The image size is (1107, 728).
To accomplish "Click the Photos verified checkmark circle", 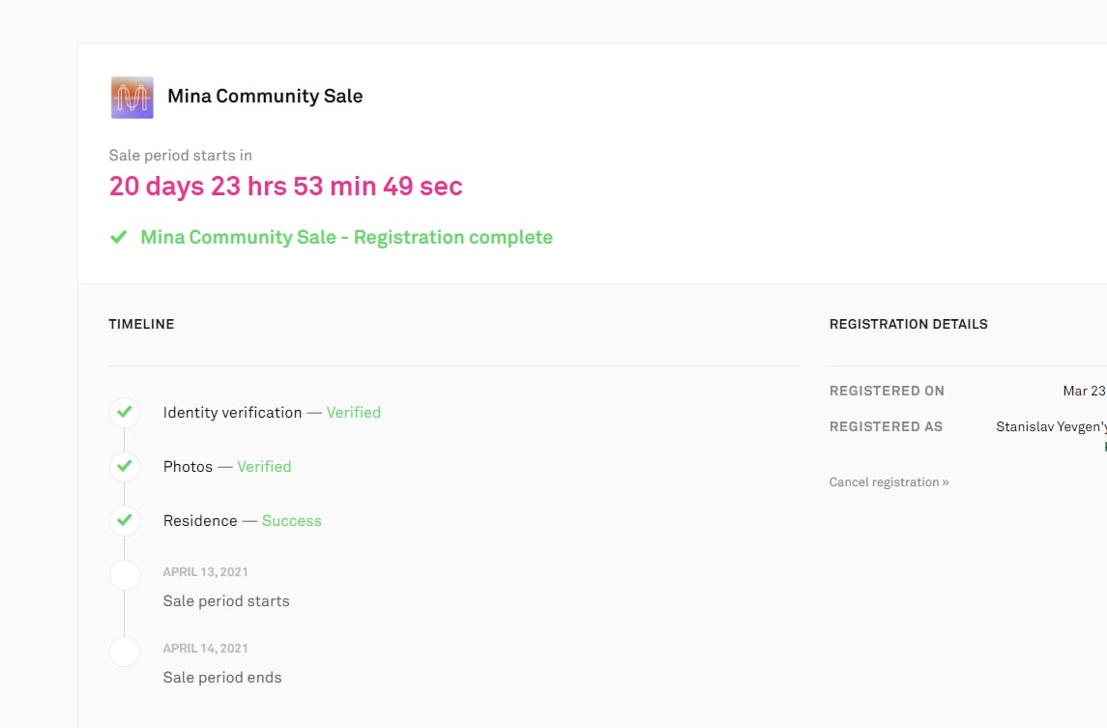I will (x=125, y=467).
